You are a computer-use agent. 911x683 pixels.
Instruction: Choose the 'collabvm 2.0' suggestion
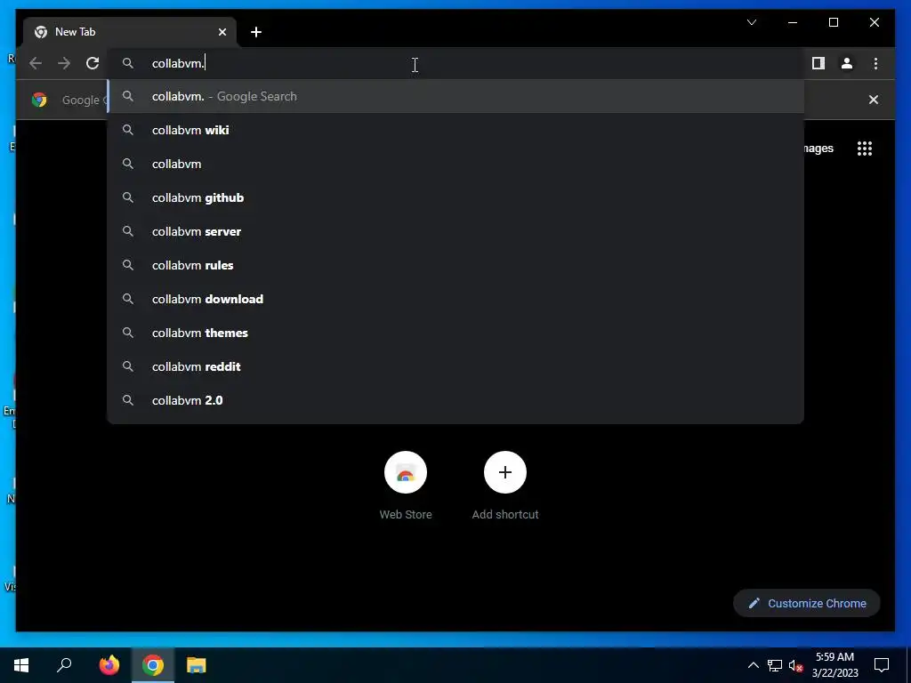456,400
